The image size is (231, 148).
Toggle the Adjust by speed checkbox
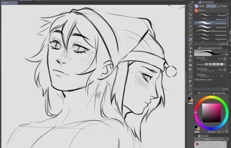pos(198,80)
